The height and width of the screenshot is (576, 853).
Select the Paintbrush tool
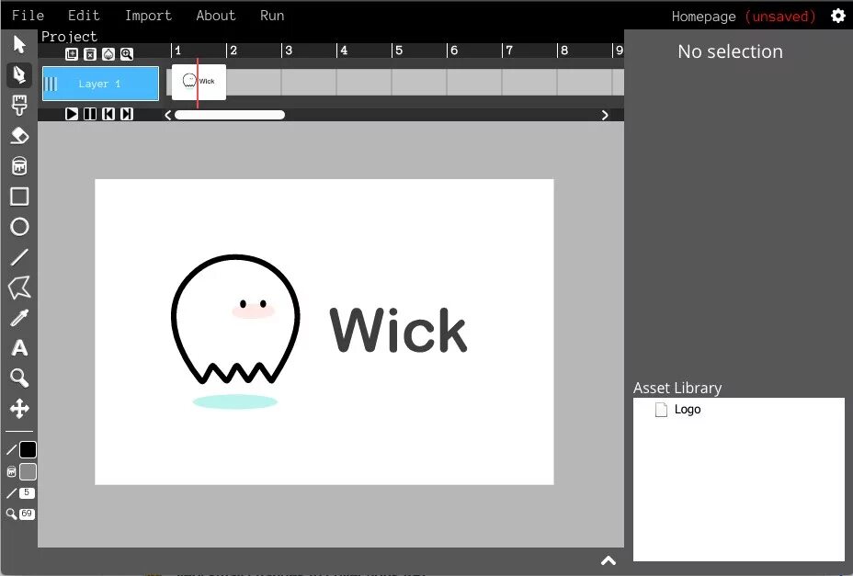[19, 105]
